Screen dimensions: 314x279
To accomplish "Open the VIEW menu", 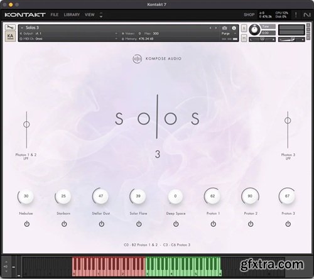I will tap(90, 14).
